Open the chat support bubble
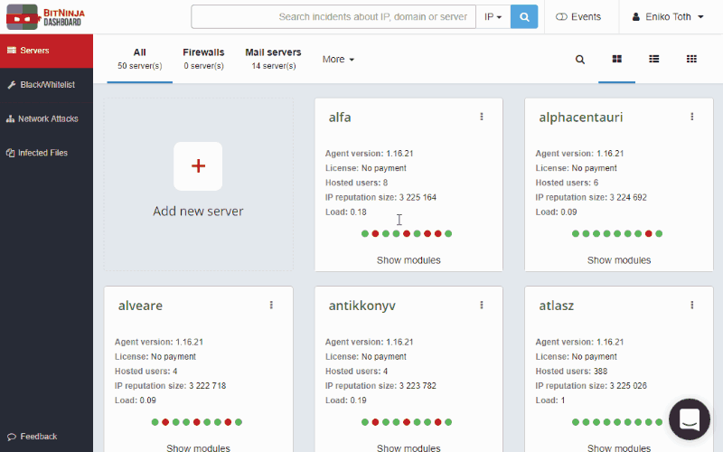 point(690,419)
